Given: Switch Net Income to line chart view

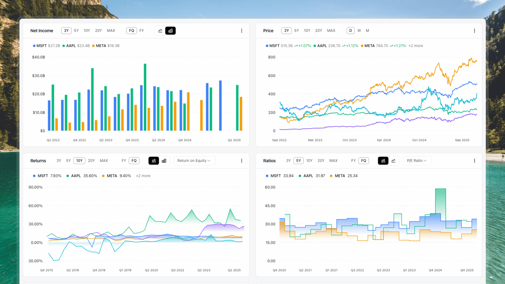Looking at the screenshot, I should 160,31.
